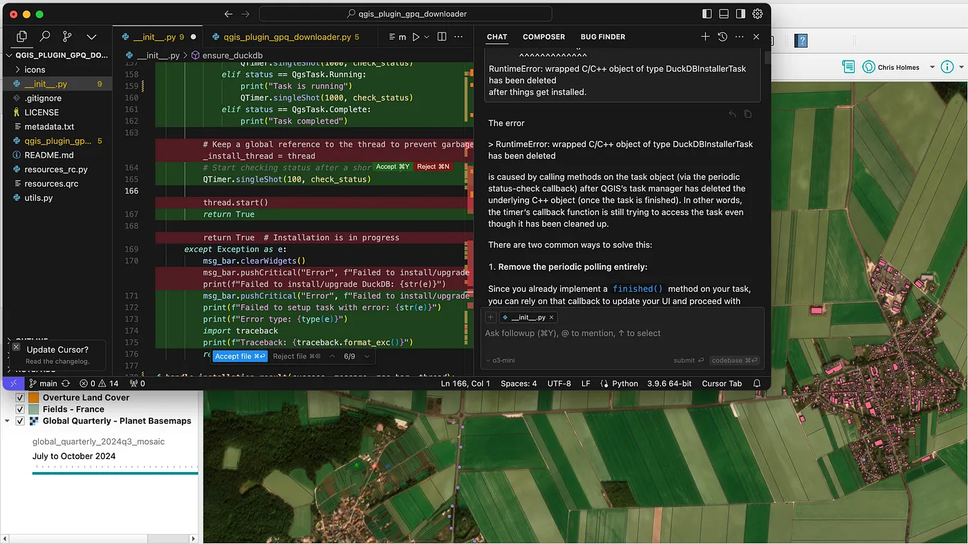Open the Chris Holmes account dropdown
The width and height of the screenshot is (968, 544).
click(x=931, y=67)
